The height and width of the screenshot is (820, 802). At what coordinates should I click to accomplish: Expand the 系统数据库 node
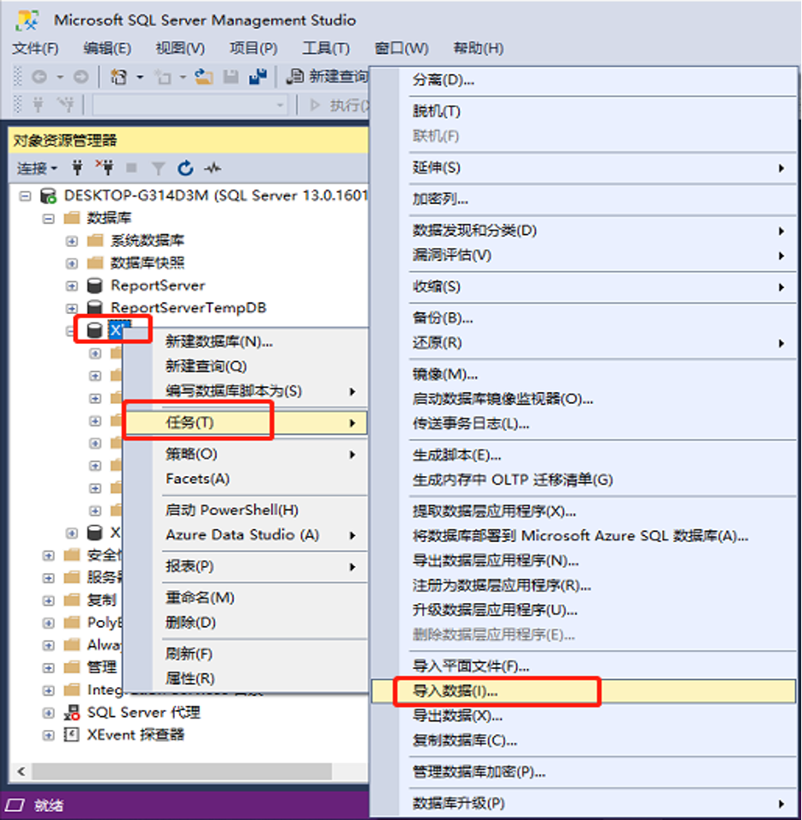coord(72,241)
